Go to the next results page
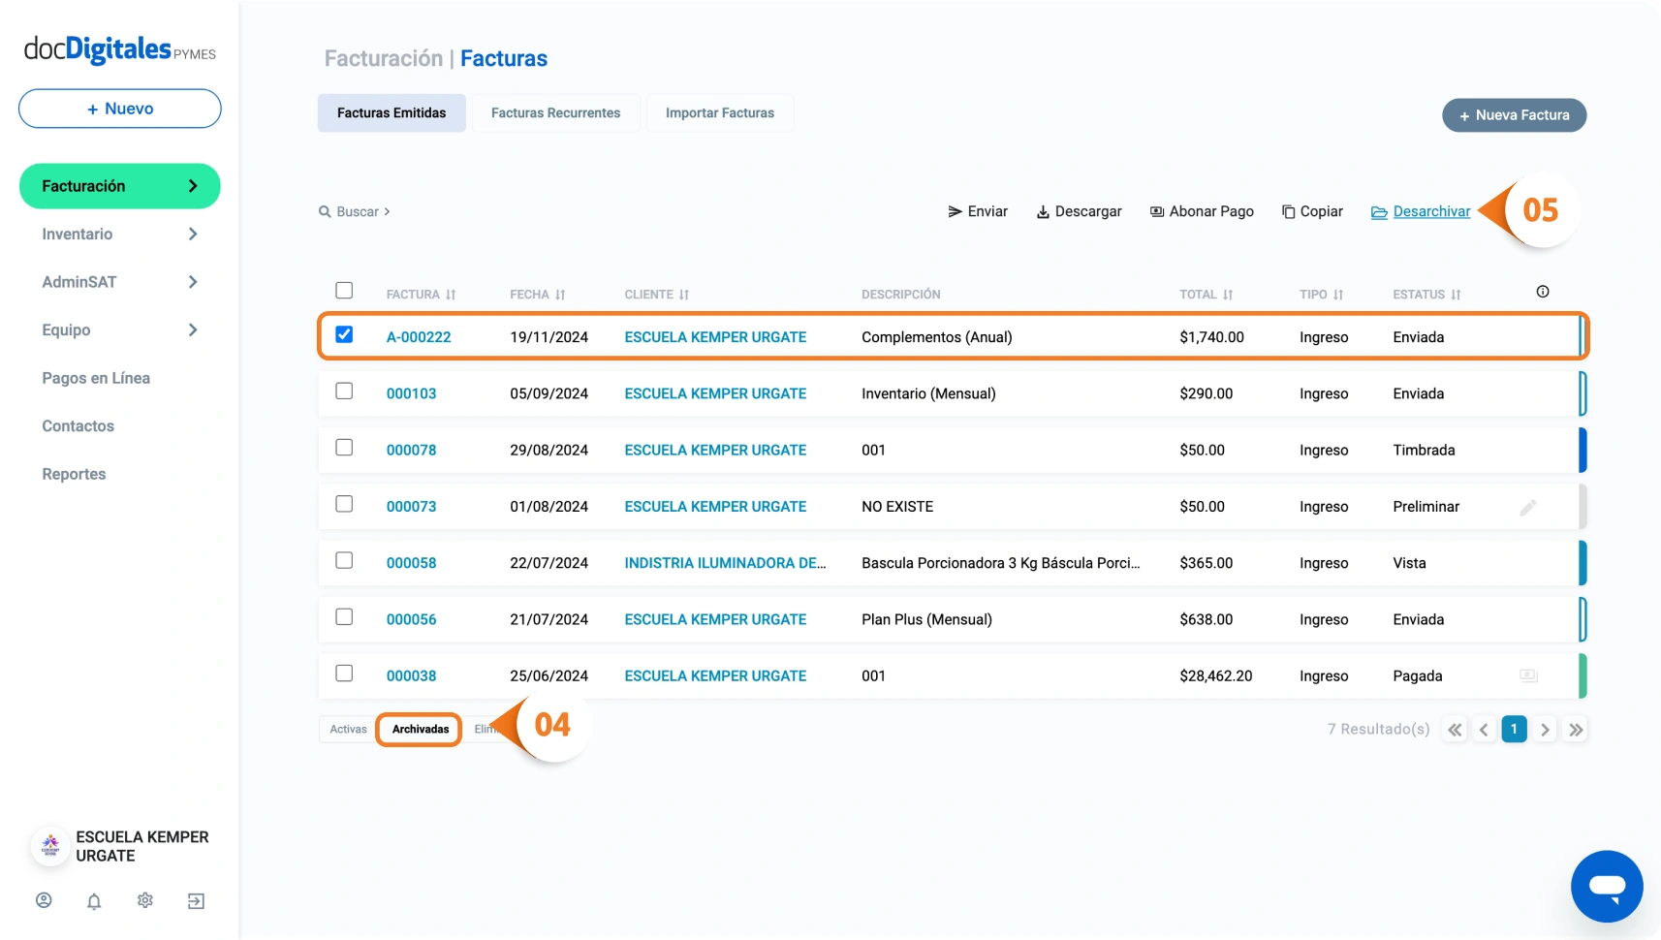1661x940 pixels. pos(1545,730)
